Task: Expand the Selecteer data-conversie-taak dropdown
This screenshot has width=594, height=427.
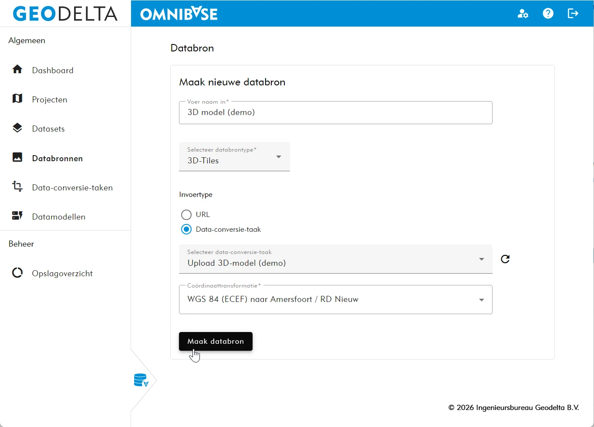Action: click(335, 259)
